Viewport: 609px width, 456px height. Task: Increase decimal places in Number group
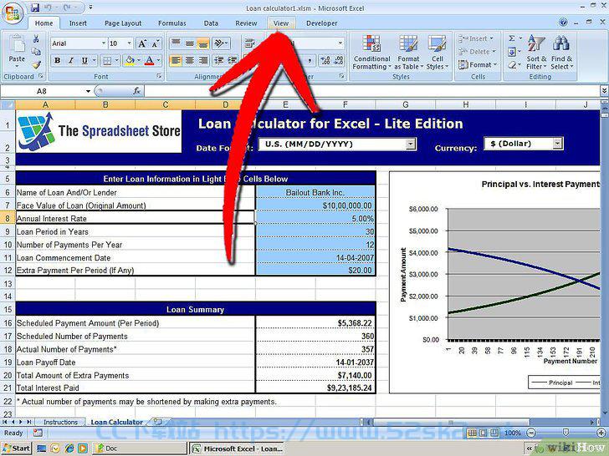coord(325,60)
